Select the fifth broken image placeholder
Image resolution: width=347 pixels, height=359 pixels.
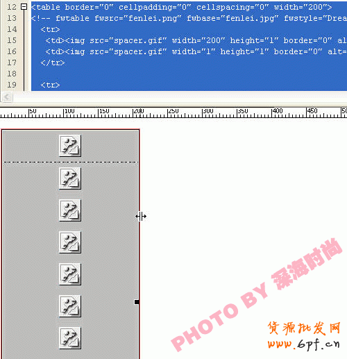70,274
